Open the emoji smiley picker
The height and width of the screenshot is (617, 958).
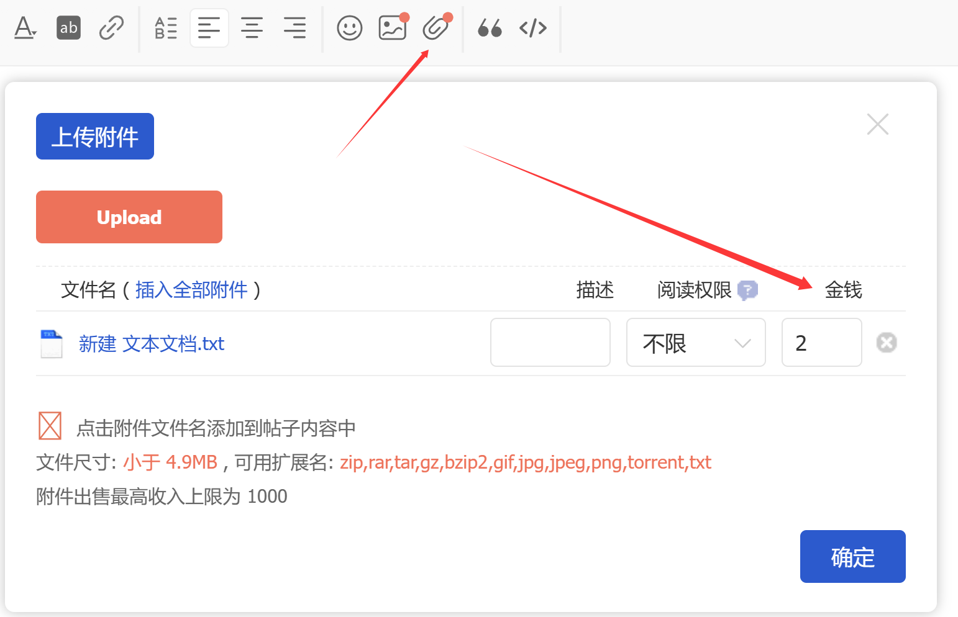pos(350,28)
